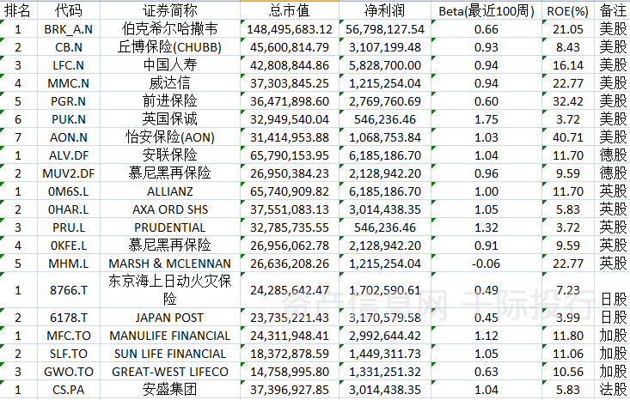Click market value 37,396,927.85
630x400 pixels.
coord(290,390)
